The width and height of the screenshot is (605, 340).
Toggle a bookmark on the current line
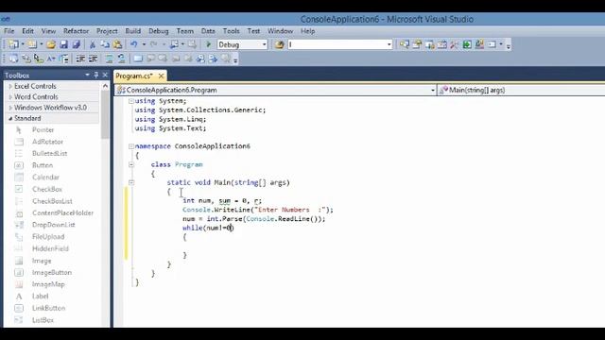tap(138, 59)
